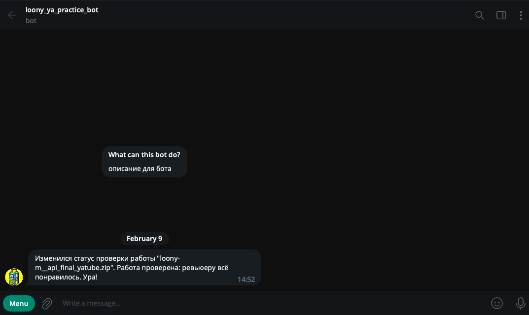Click the "bot" subtitle under chat name
529x315 pixels.
point(31,21)
